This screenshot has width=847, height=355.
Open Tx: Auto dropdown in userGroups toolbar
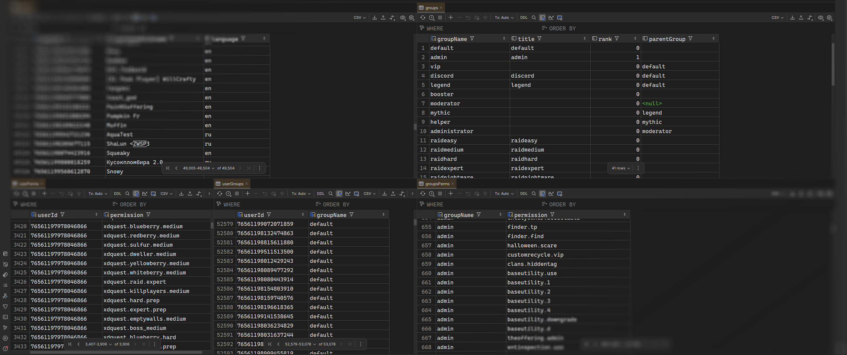pyautogui.click(x=301, y=194)
